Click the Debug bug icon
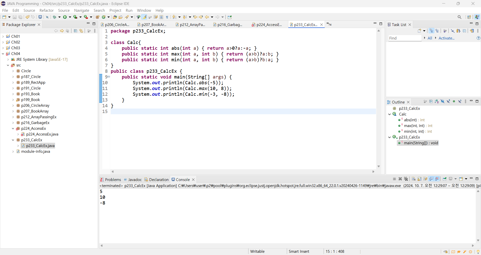 pos(54,17)
